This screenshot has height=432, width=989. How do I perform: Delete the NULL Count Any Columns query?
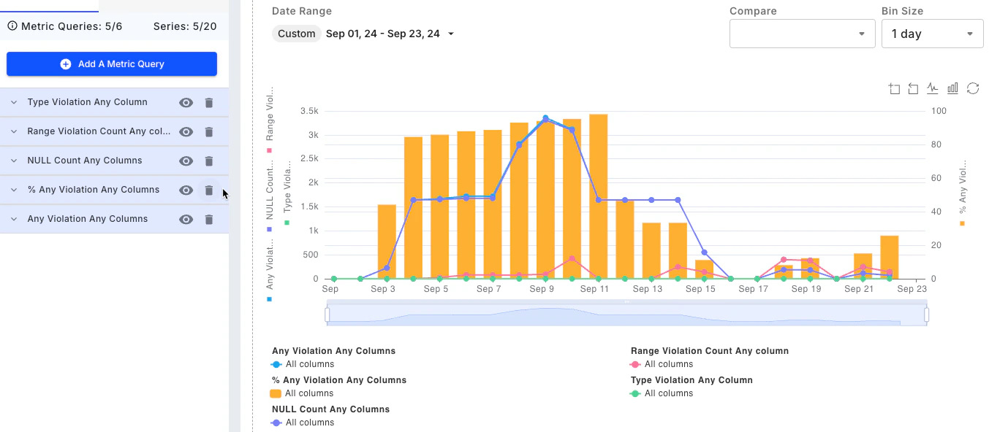209,161
